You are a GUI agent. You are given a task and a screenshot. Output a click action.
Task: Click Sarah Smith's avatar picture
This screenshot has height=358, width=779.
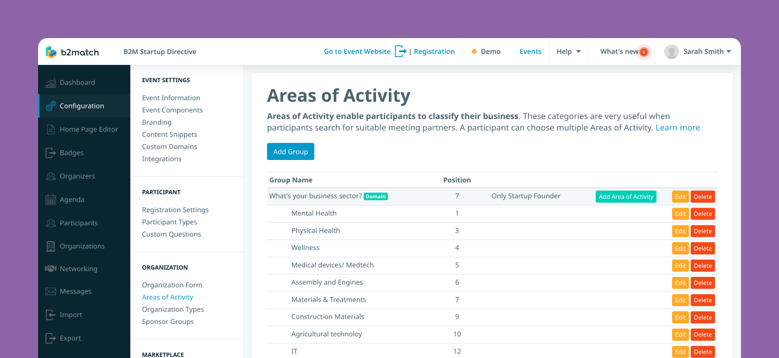click(x=672, y=51)
